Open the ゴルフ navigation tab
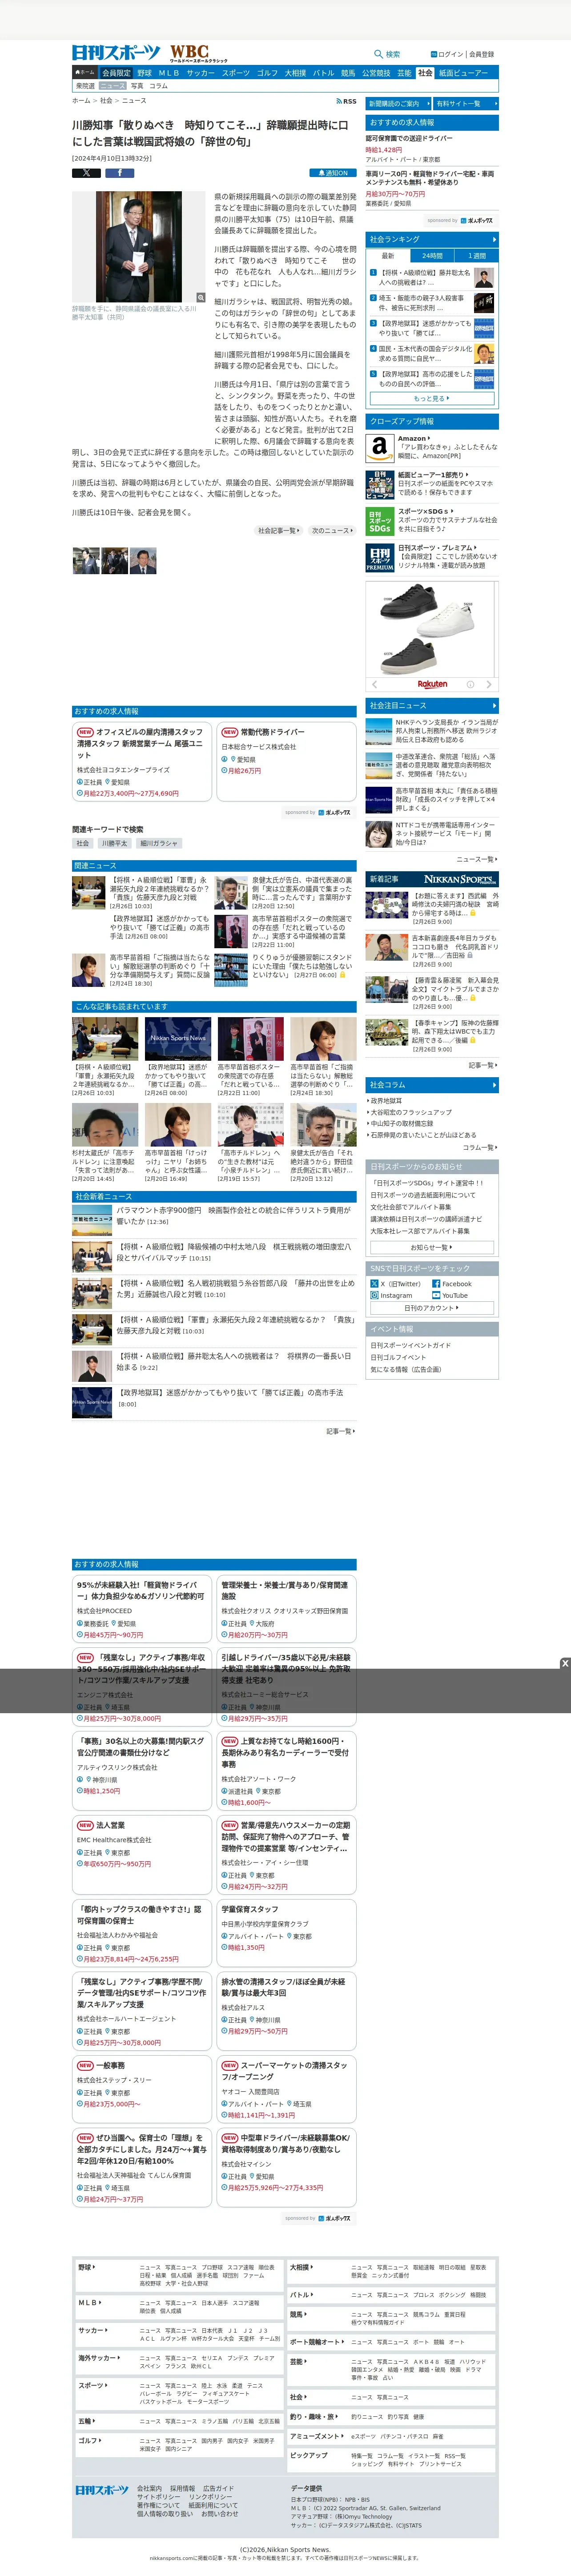Viewport: 571px width, 2576px height. tap(267, 73)
